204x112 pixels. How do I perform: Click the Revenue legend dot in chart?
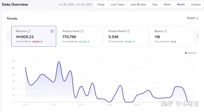[186, 53]
